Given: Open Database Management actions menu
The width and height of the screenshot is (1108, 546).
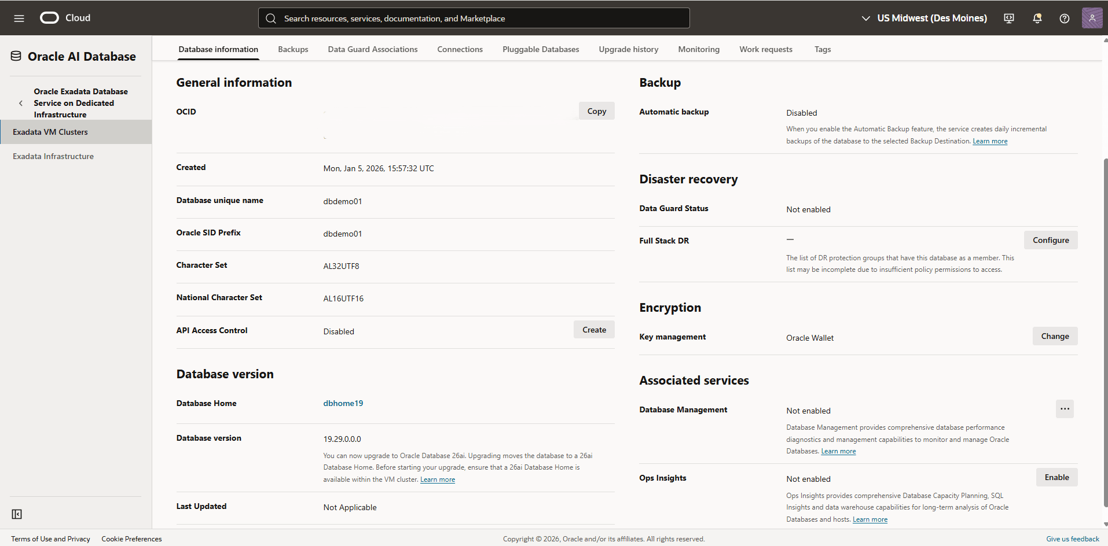Looking at the screenshot, I should tap(1065, 409).
